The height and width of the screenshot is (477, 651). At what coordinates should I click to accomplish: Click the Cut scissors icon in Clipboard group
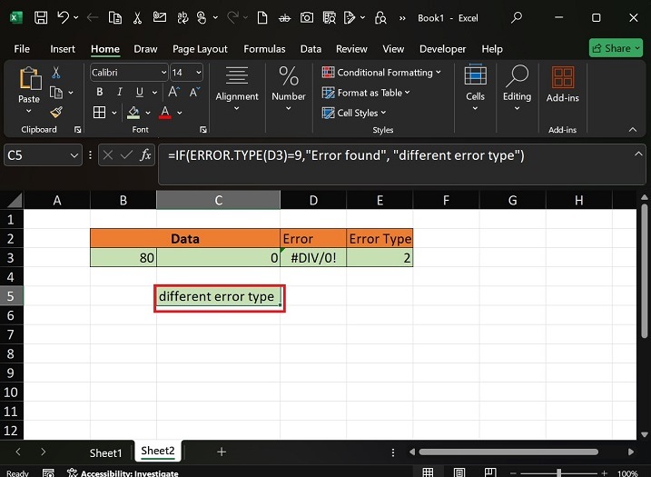[x=56, y=73]
